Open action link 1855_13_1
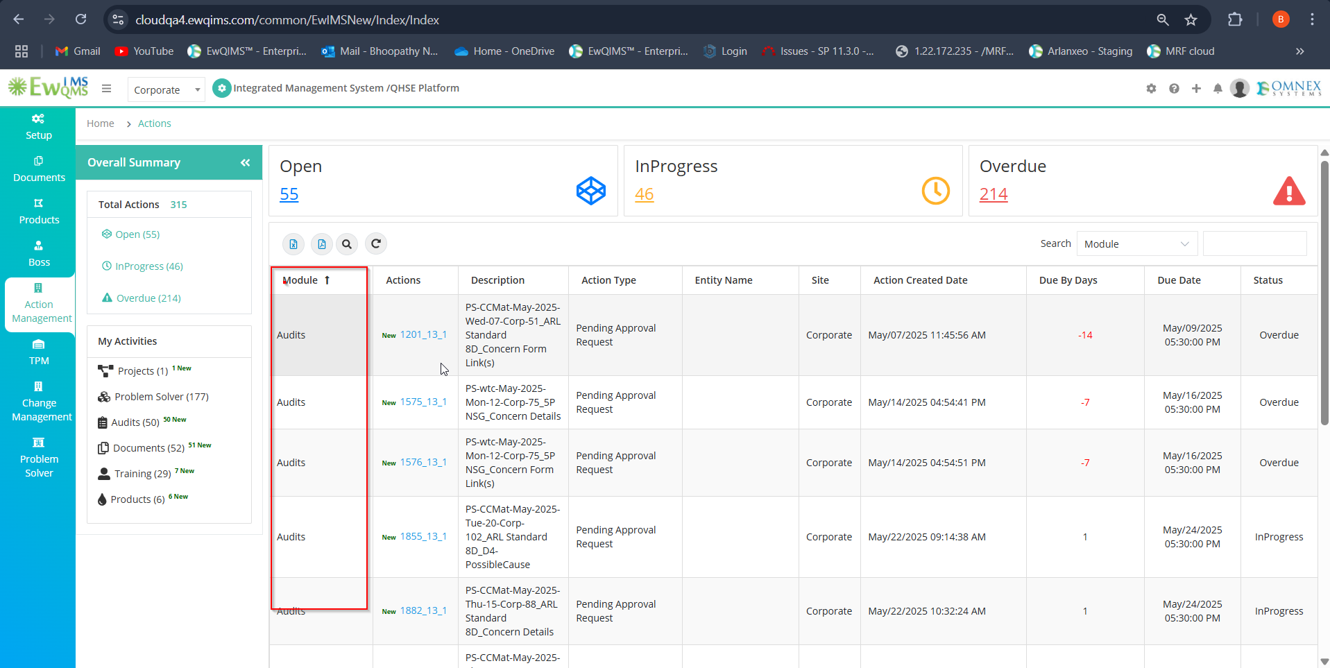1330x668 pixels. [423, 536]
